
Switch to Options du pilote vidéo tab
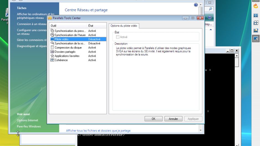pos(124,26)
